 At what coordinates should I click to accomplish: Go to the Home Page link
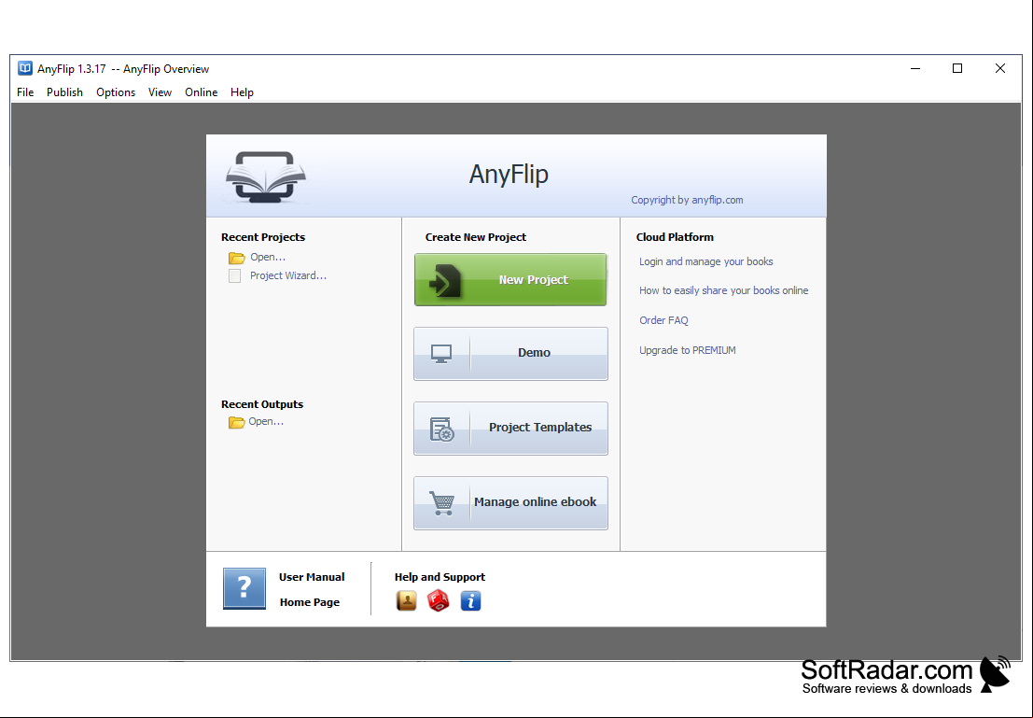point(310,602)
